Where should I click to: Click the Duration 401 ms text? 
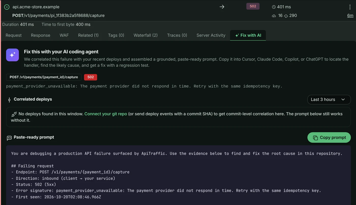pyautogui.click(x=18, y=24)
